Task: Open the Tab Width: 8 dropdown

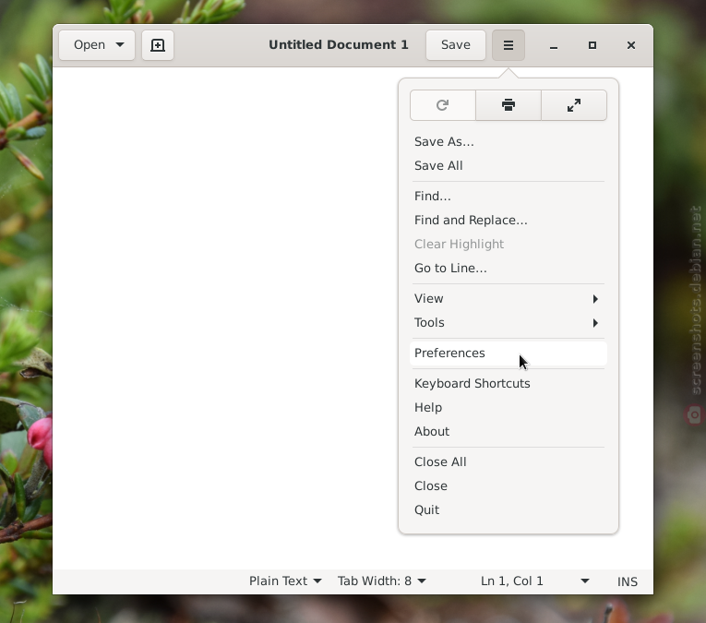Action: pyautogui.click(x=382, y=581)
